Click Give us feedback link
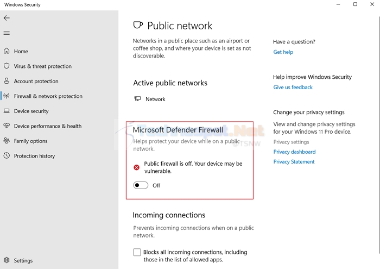 (293, 87)
